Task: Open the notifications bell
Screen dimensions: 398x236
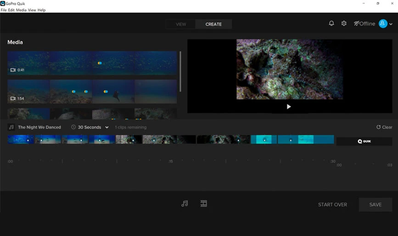Action: [x=331, y=23]
